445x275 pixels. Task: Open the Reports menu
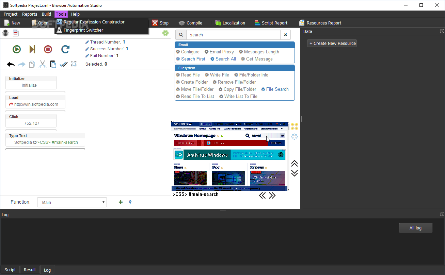pyautogui.click(x=30, y=14)
